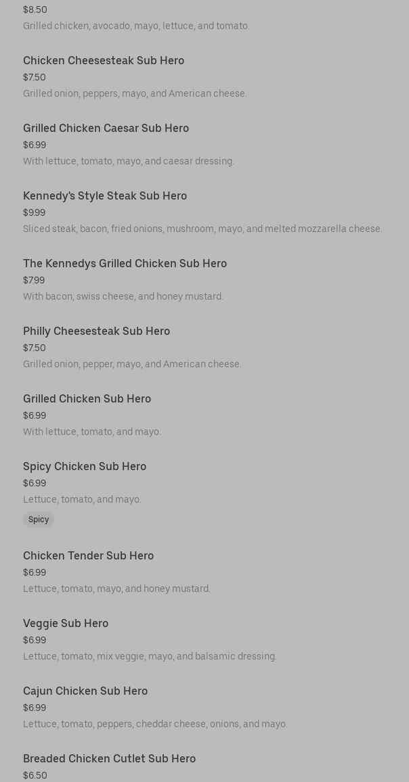
Task: Click Cajun Chicken sub ingredients description
Action: [155, 724]
